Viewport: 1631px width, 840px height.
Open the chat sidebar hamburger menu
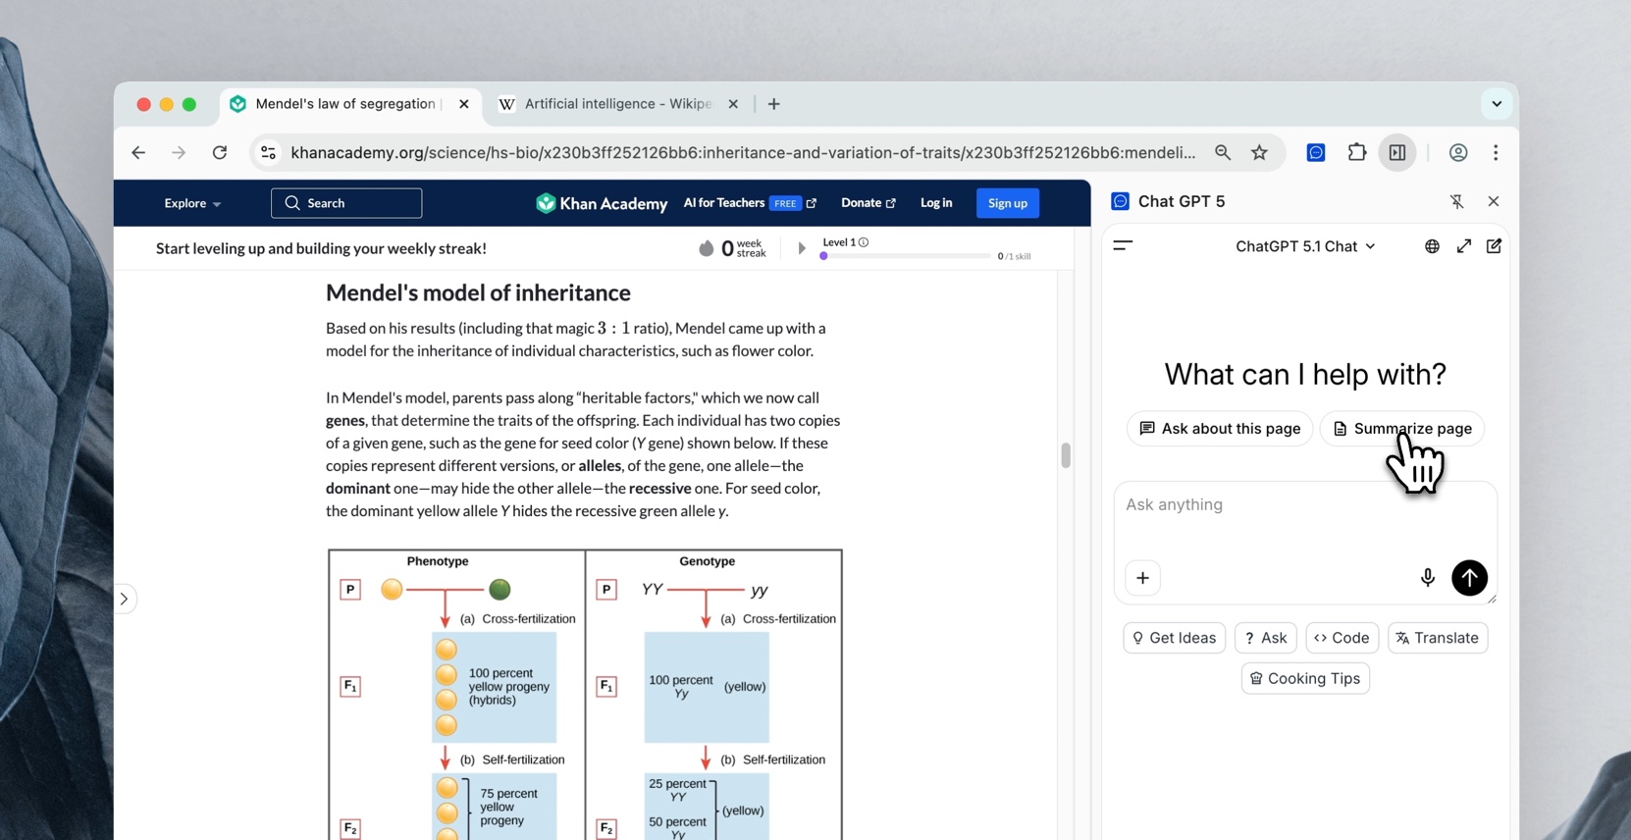coord(1123,246)
